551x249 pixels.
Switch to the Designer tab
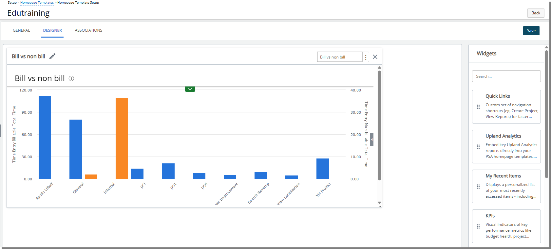[x=52, y=30]
